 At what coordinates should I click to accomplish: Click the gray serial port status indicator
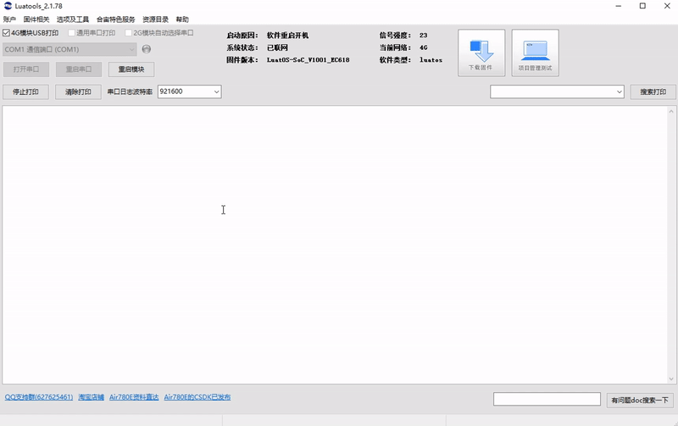[147, 49]
